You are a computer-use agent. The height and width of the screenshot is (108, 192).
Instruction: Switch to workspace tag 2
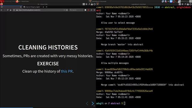click(5, 1)
